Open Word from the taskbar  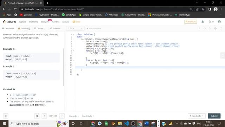[147, 123]
